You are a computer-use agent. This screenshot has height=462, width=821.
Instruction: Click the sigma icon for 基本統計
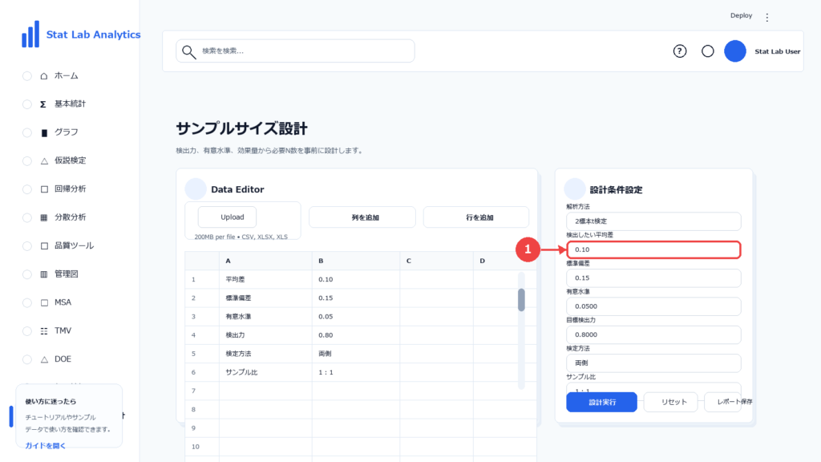[x=43, y=104]
